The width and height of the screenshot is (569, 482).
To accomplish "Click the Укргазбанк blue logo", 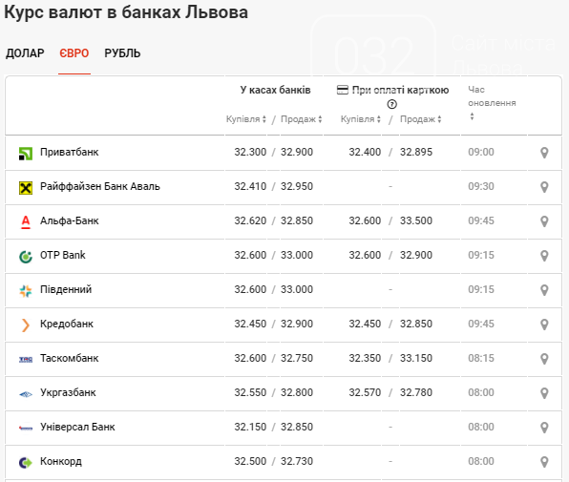I will 26,394.
